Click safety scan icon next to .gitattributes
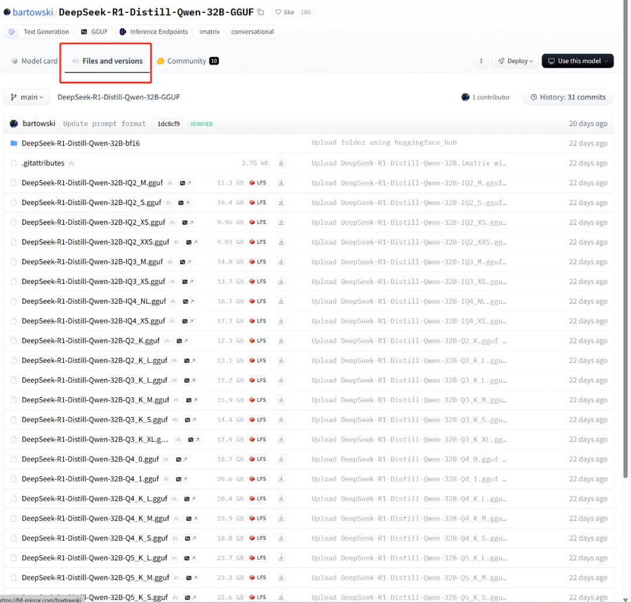The height and width of the screenshot is (603, 631). tap(71, 164)
